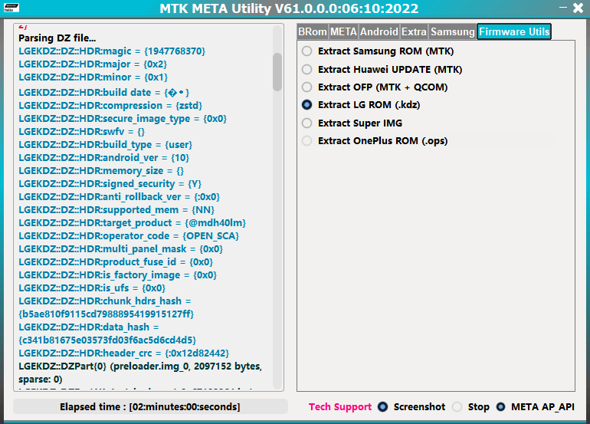
Task: Click the Elapsed time status field
Action: pos(150,406)
